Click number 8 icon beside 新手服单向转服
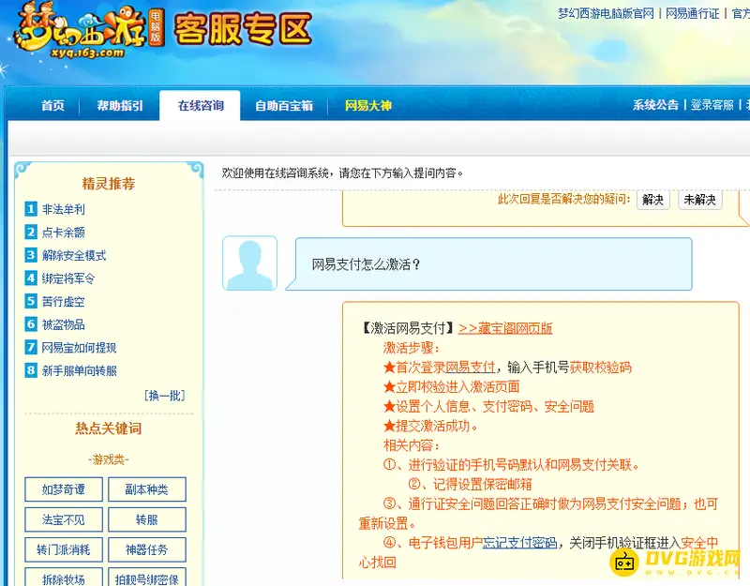The height and width of the screenshot is (586, 750). tap(31, 369)
